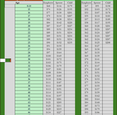Viewport: 117px width, 115px height.
Task: Click the $187 spouse rate at age 37
Action: [x=59, y=82]
